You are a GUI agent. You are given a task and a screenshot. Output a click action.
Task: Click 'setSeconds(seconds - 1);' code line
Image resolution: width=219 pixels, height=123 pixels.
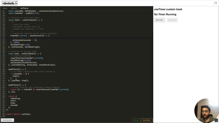(25, 40)
